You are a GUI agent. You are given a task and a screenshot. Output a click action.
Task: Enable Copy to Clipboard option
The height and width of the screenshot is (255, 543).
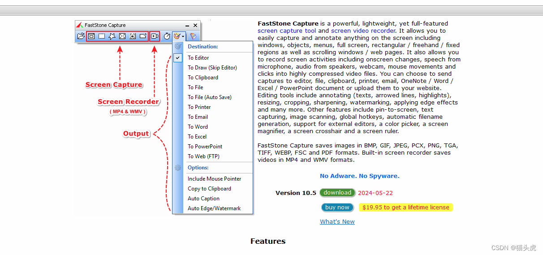(213, 189)
